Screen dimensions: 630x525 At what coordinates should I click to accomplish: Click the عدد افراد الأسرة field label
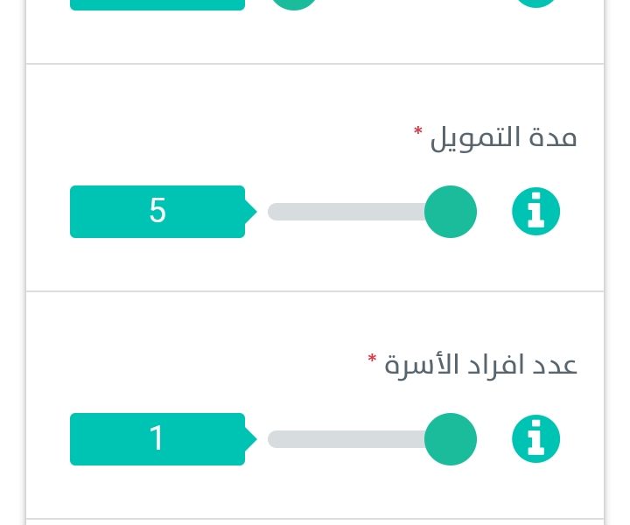[480, 366]
